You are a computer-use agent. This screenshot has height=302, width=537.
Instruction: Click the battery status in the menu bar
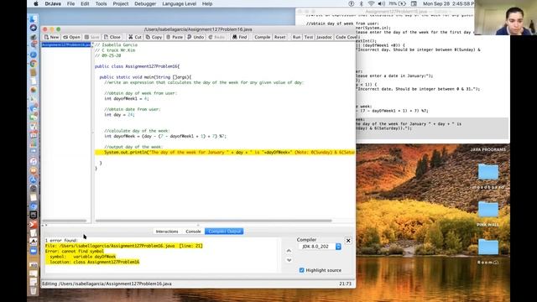397,3
